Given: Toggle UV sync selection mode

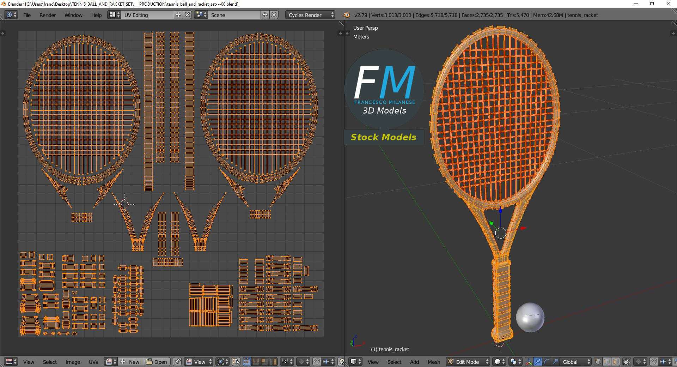Looking at the screenshot, I should pyautogui.click(x=236, y=362).
